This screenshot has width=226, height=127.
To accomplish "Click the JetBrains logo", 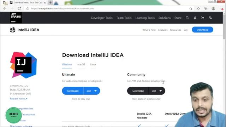I will click(16, 18).
